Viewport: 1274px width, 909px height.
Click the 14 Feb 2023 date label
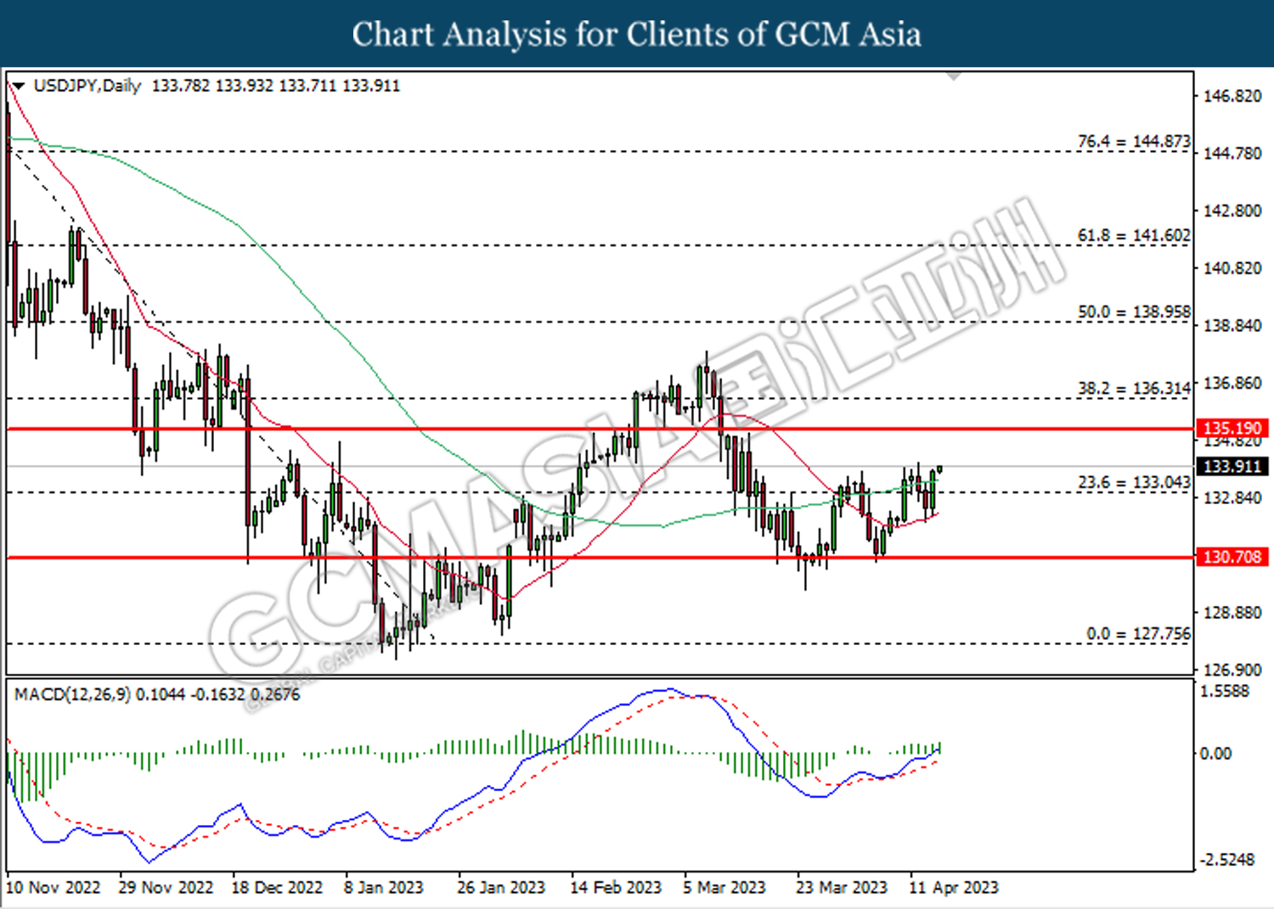(x=616, y=888)
